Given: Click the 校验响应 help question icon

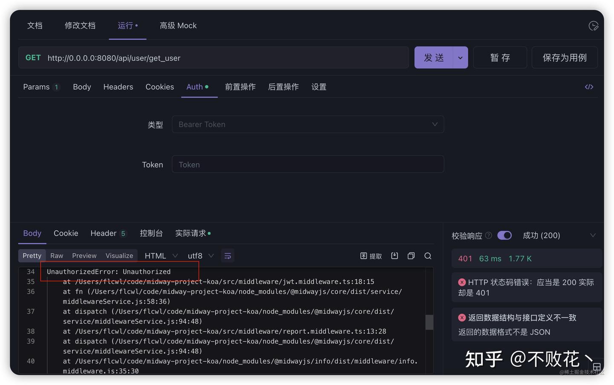Looking at the screenshot, I should click(489, 235).
